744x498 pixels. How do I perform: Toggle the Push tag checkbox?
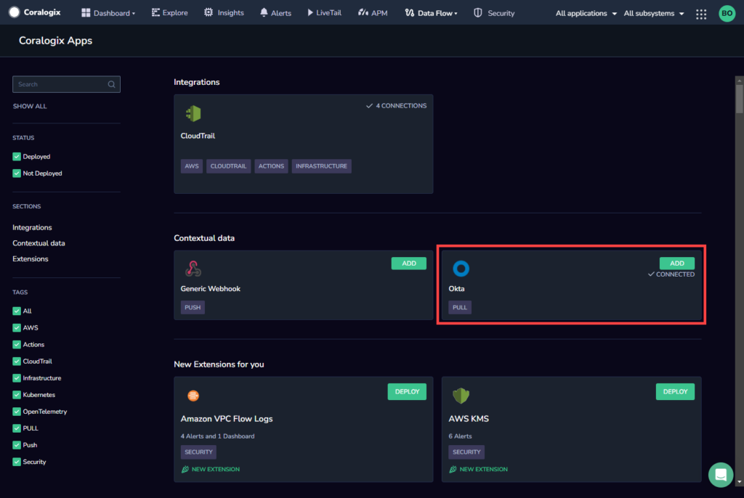17,445
